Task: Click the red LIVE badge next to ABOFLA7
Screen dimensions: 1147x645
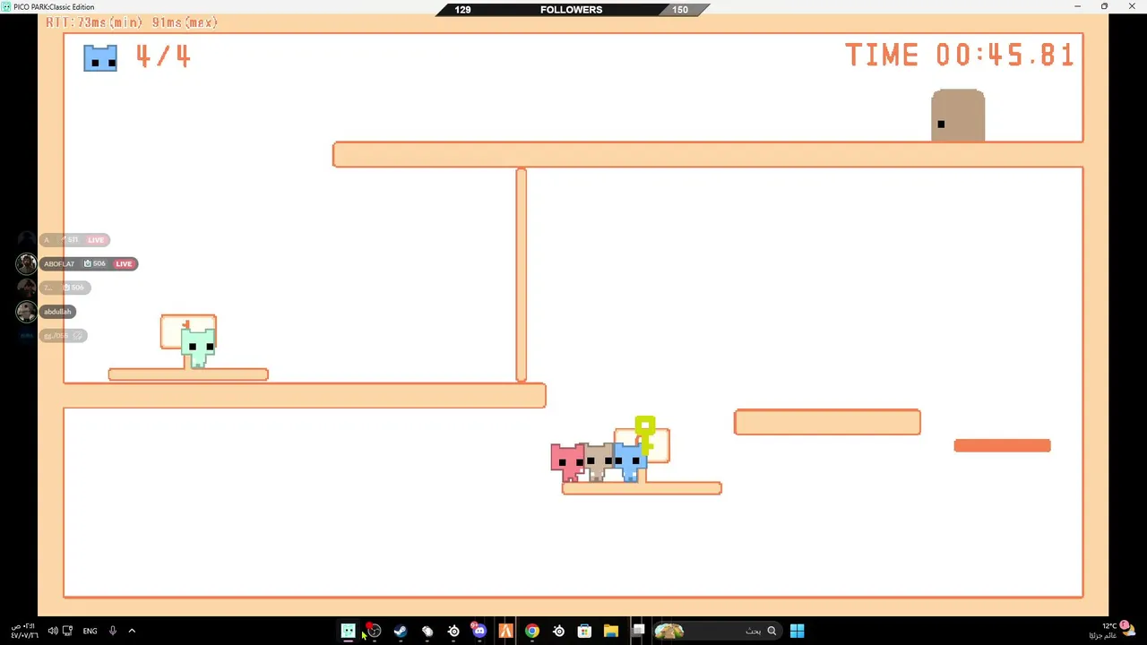Action: (x=124, y=263)
